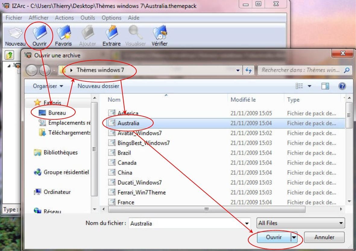Select the Groupe résidentiel icon
356x251 pixels.
(37, 172)
